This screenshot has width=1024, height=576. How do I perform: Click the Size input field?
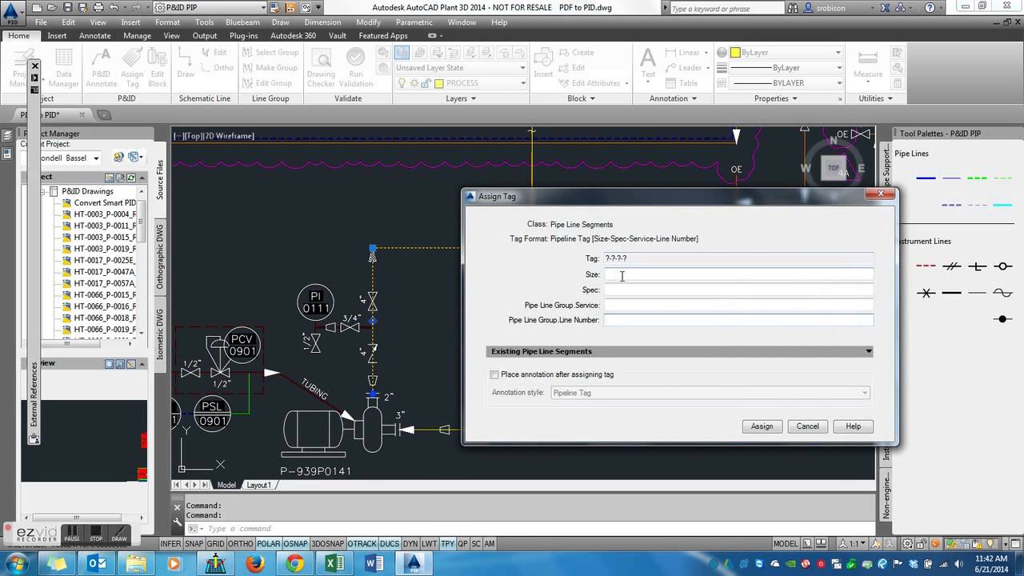coord(738,274)
